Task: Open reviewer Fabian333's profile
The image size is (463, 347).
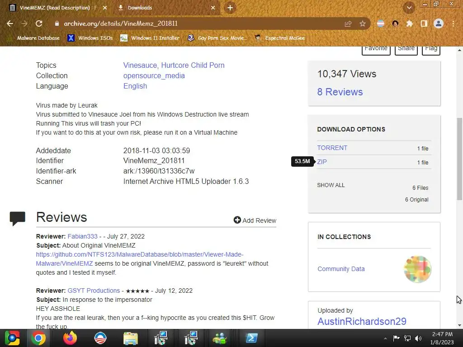Action: 82,236
